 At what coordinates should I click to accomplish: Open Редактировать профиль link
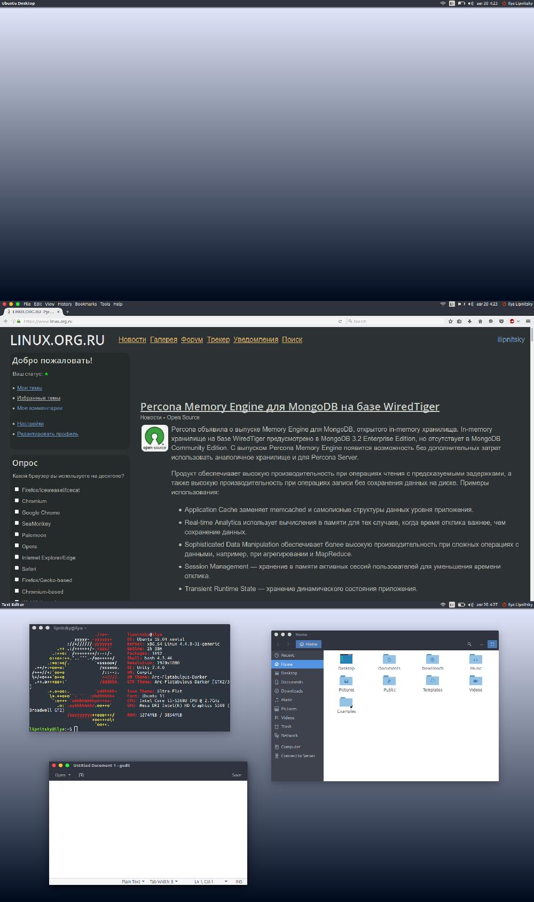pyautogui.click(x=48, y=434)
